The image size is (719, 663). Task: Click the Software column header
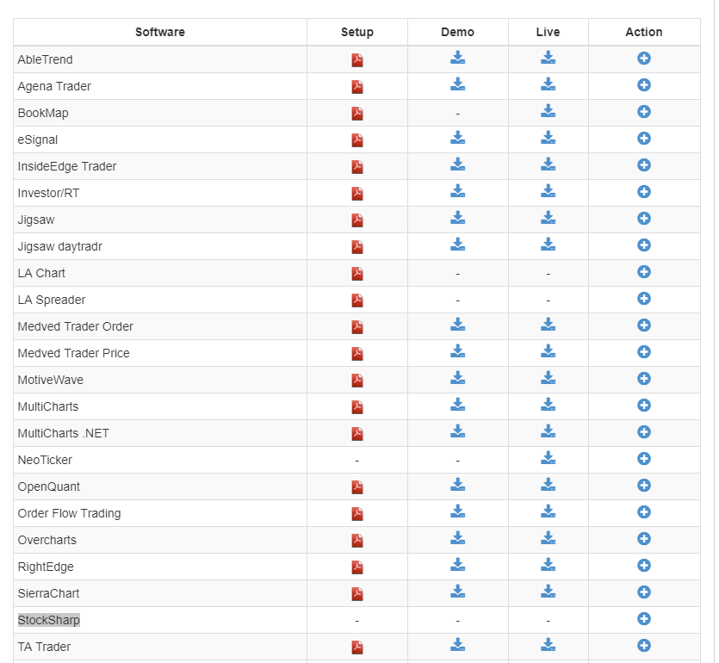[x=160, y=32]
